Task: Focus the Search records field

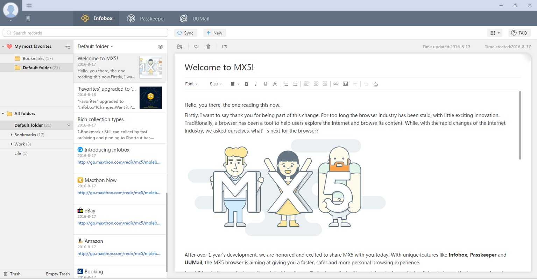Action: [85, 33]
